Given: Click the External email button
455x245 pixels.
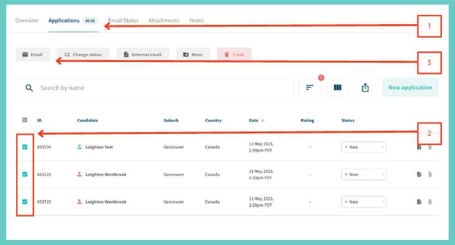Looking at the screenshot, I should point(143,55).
